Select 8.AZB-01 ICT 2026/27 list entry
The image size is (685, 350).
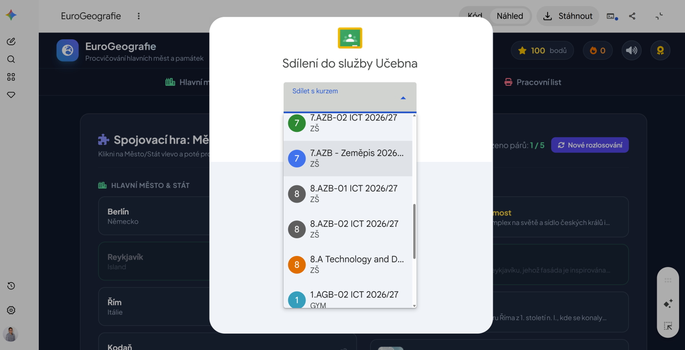click(348, 194)
